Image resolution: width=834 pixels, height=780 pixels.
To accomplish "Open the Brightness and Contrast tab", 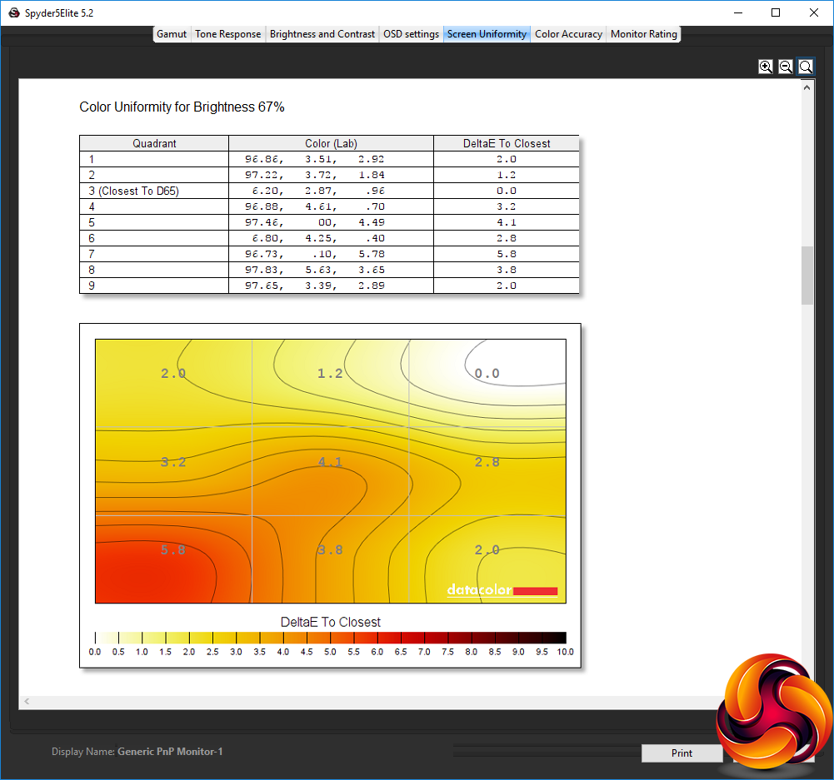I will pyautogui.click(x=322, y=34).
